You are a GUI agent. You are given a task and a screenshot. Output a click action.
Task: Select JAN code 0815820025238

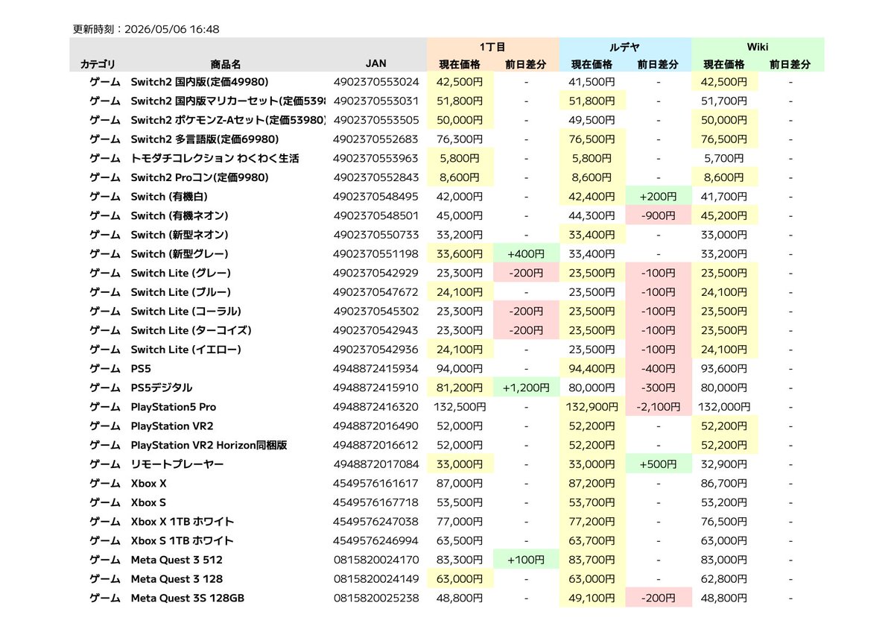[376, 598]
